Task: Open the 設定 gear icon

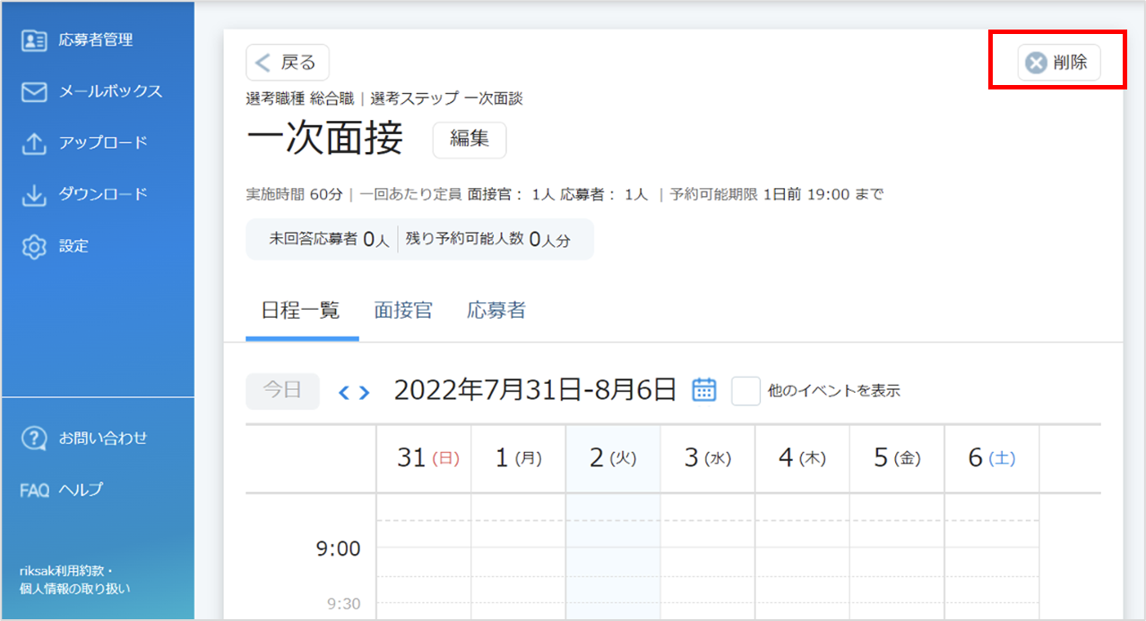Action: click(34, 246)
